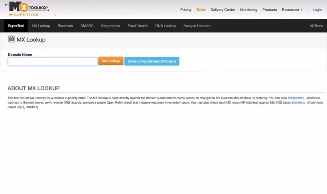Click the Login link
This screenshot has height=194, width=327.
pos(317,10)
